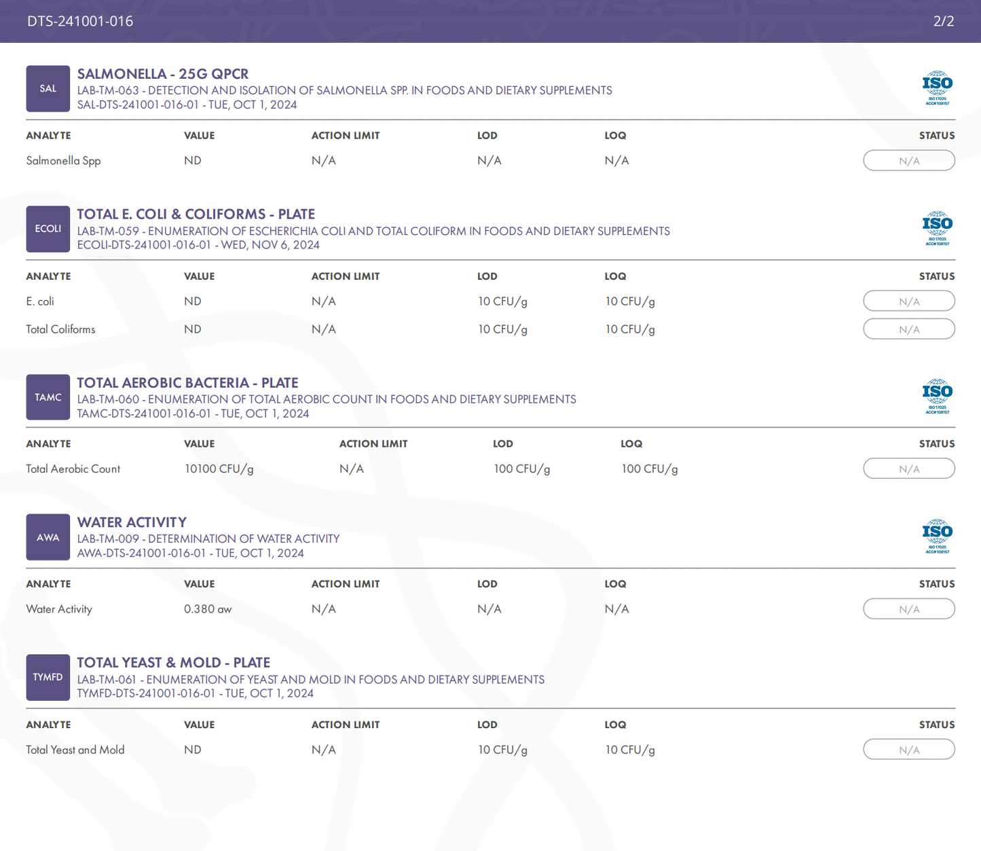The image size is (981, 851).
Task: Click the Total Yeast and Mold status pill
Action: tap(908, 750)
